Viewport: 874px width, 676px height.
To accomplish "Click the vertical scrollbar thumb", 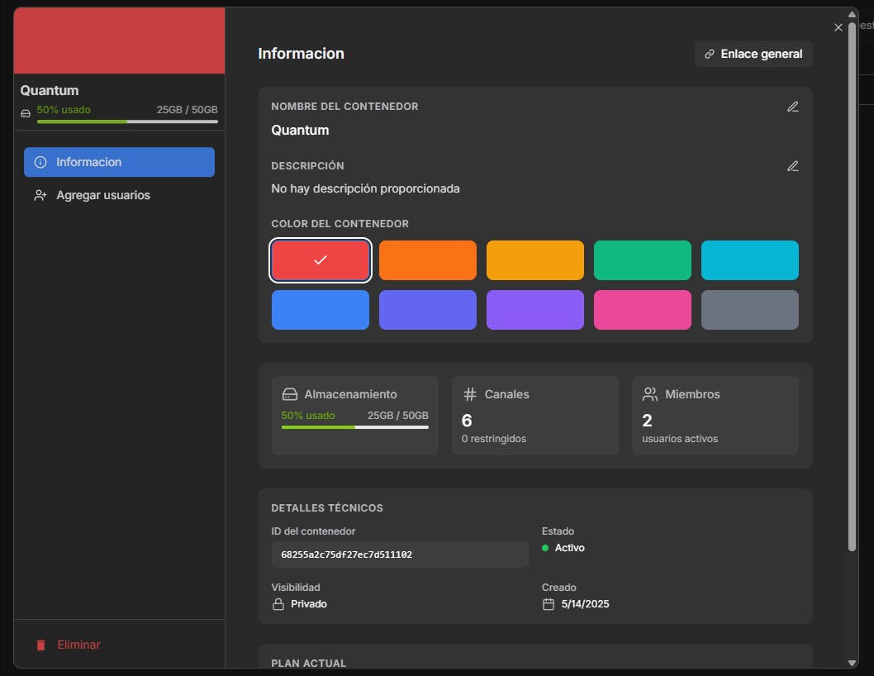I will (x=852, y=286).
